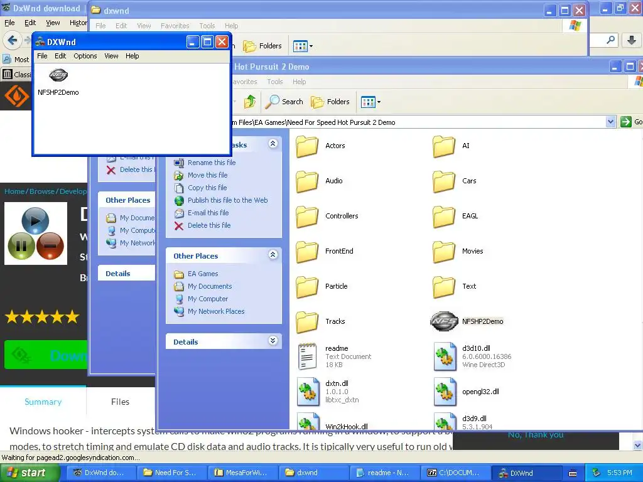The height and width of the screenshot is (482, 643).
Task: Open the DXWnd Options menu
Action: pos(85,56)
